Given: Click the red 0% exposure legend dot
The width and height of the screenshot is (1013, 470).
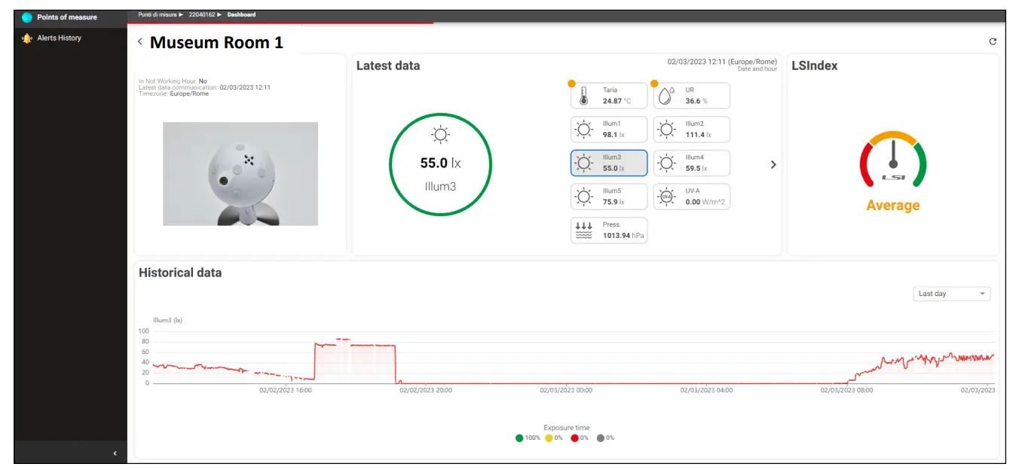Looking at the screenshot, I should click(x=574, y=438).
